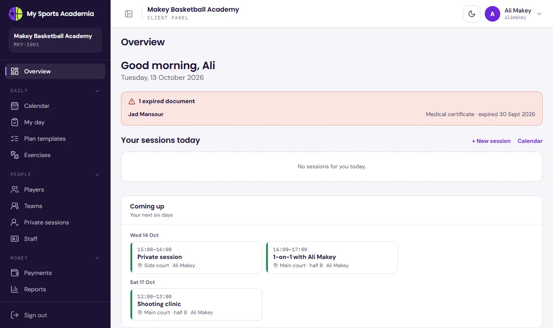
Task: Open the Players list
Action: pos(55,189)
